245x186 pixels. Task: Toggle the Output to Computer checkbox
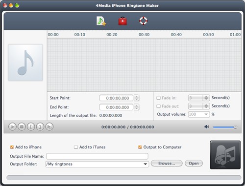pos(140,147)
